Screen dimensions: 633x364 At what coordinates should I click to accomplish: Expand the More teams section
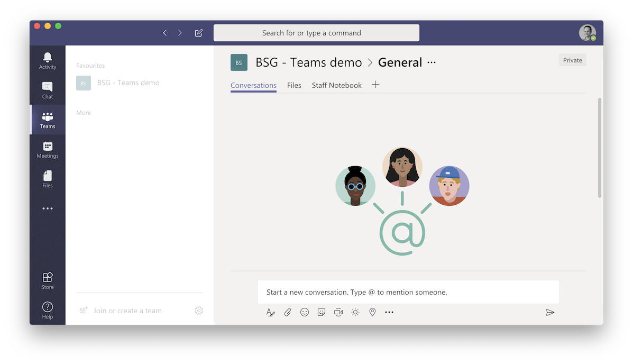click(x=84, y=113)
